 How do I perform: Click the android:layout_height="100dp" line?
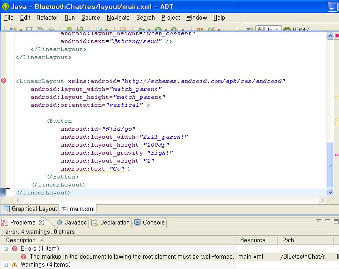click(115, 145)
